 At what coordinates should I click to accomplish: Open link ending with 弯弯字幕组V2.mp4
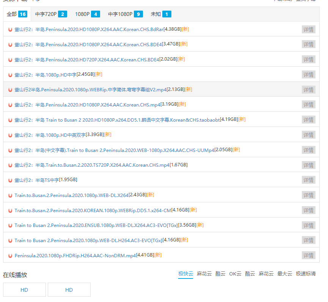tap(90, 90)
